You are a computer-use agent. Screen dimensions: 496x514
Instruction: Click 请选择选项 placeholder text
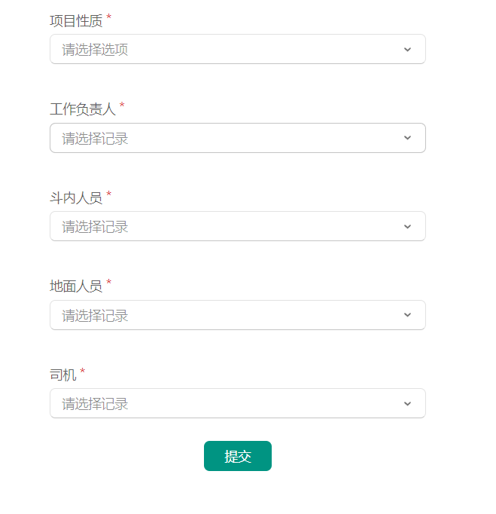click(95, 50)
